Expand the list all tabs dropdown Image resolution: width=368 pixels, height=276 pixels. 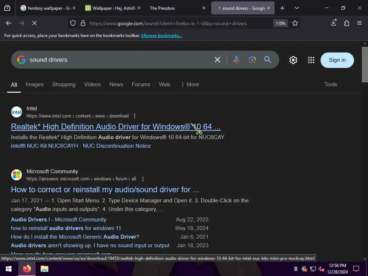click(x=297, y=8)
